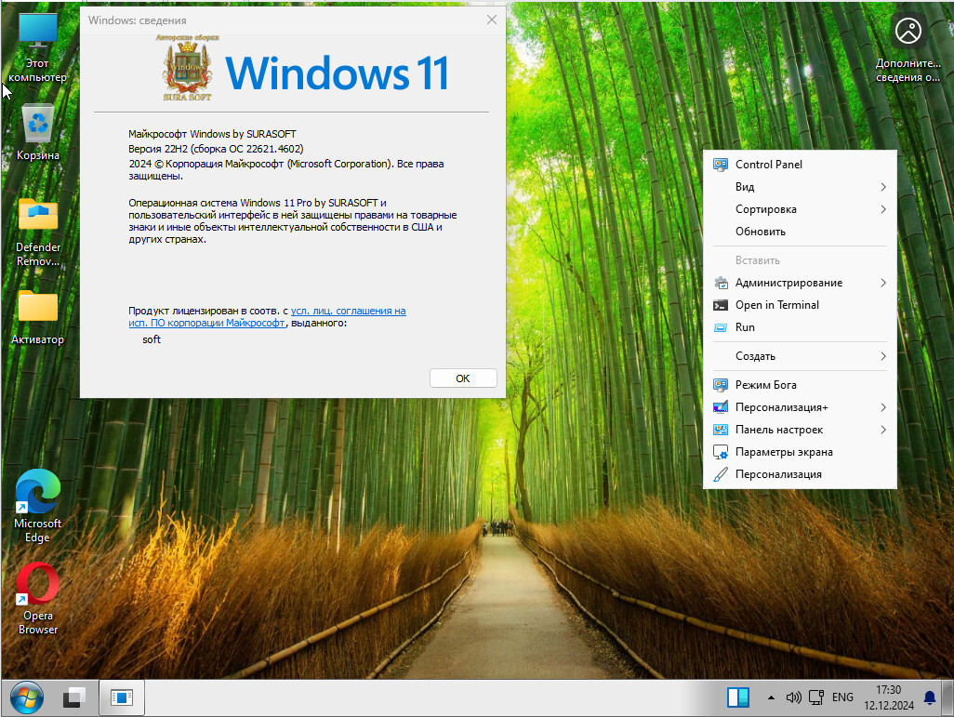This screenshot has width=954, height=717.
Task: Expand the Персонализация+ submenu
Action: (800, 407)
